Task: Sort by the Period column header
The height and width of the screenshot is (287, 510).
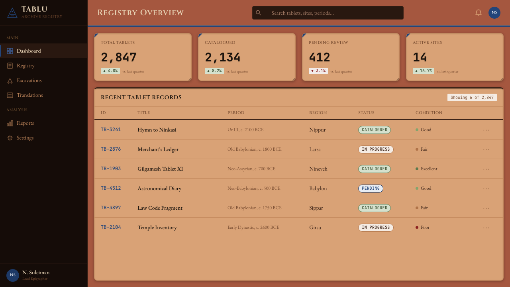Action: [x=236, y=113]
